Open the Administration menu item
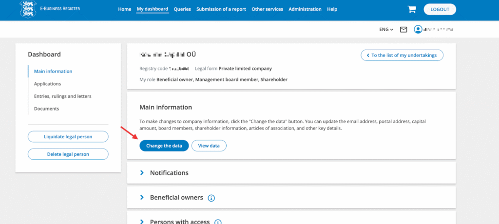The width and height of the screenshot is (499, 224). click(305, 9)
